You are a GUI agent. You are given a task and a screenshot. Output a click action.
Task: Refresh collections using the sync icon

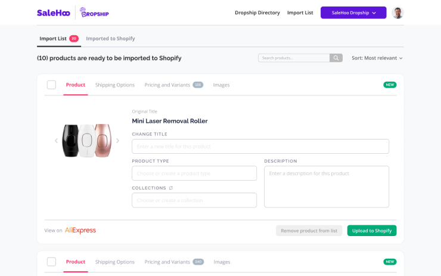pos(170,188)
